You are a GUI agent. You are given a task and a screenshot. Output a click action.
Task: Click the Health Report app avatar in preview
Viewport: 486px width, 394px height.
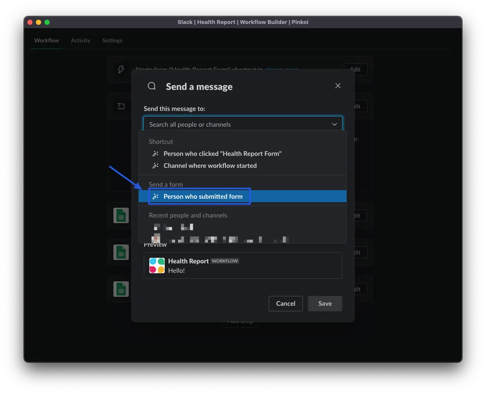click(157, 266)
